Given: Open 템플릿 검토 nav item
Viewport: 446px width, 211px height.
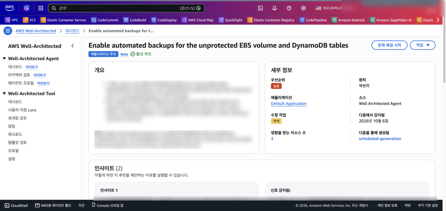Looking at the screenshot, I should (17, 143).
